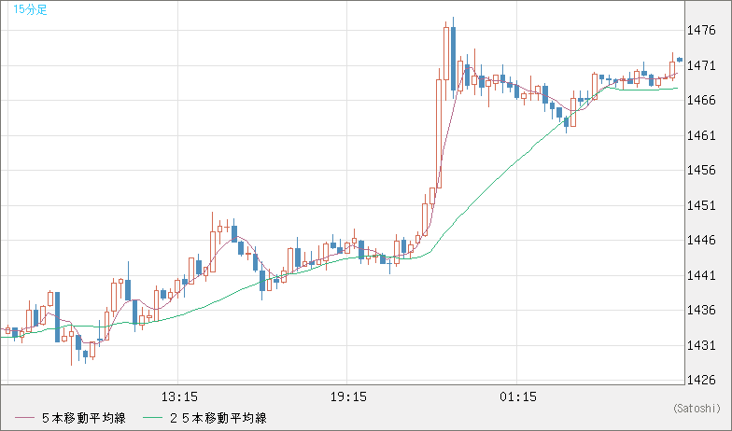The height and width of the screenshot is (431, 732).
Task: Select the 1456 price axis label
Action: [x=701, y=170]
